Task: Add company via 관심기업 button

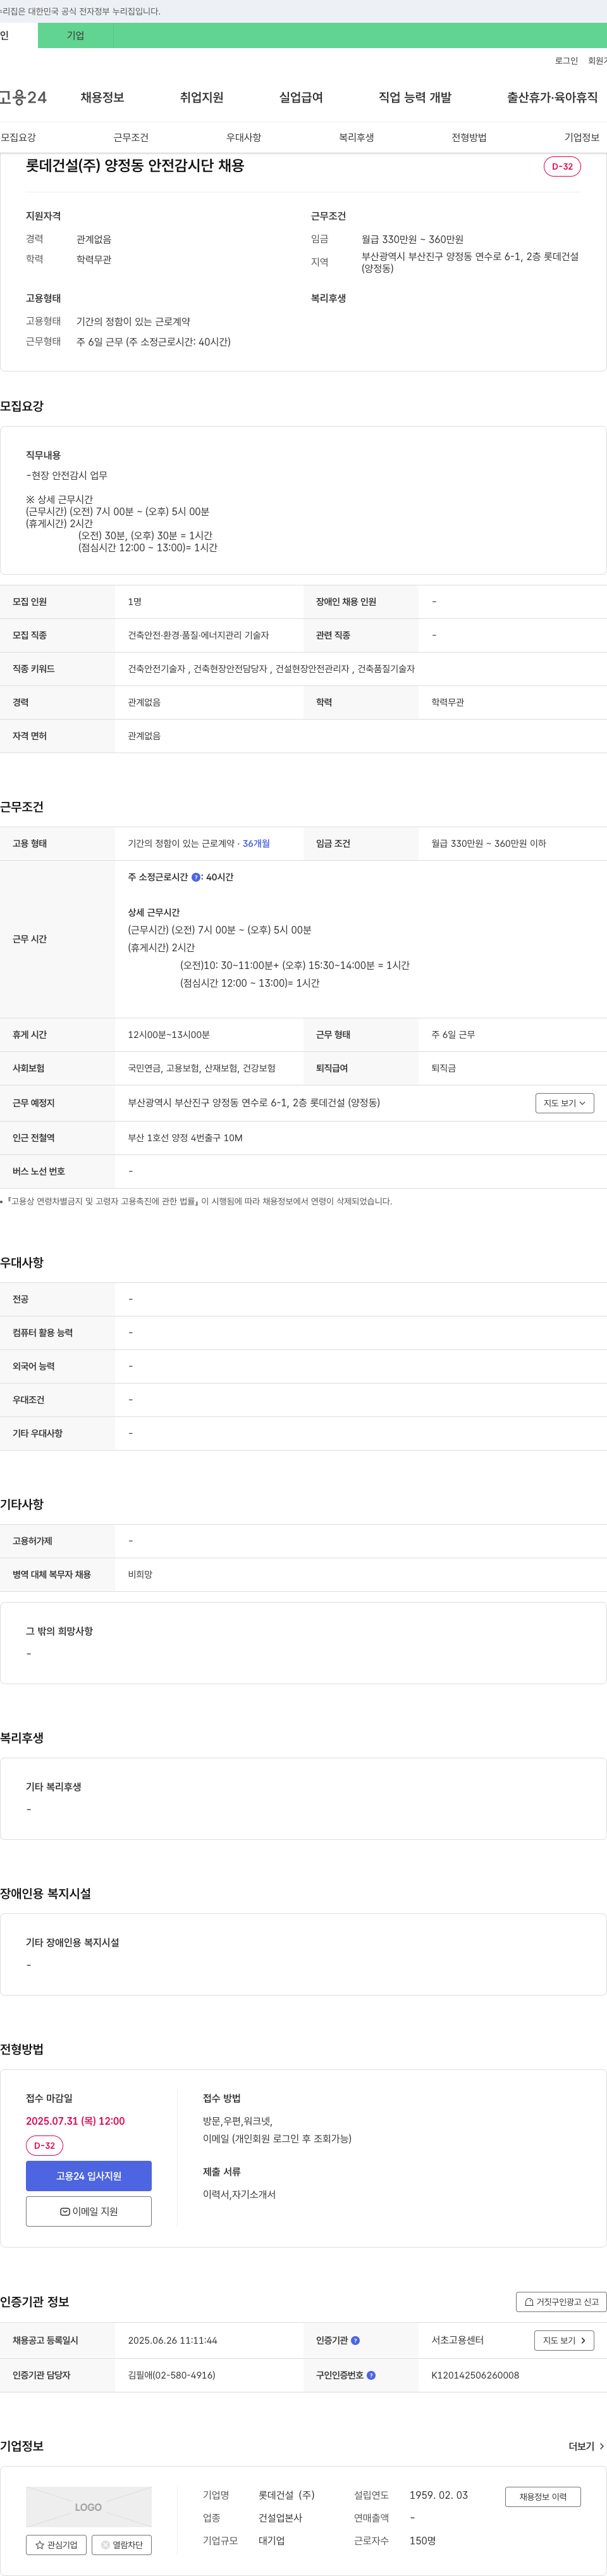Action: click(56, 2545)
